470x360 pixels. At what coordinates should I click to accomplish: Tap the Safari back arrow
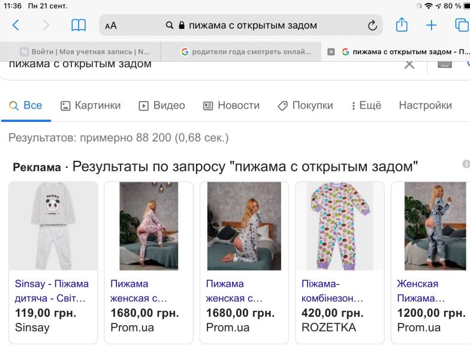tap(16, 25)
